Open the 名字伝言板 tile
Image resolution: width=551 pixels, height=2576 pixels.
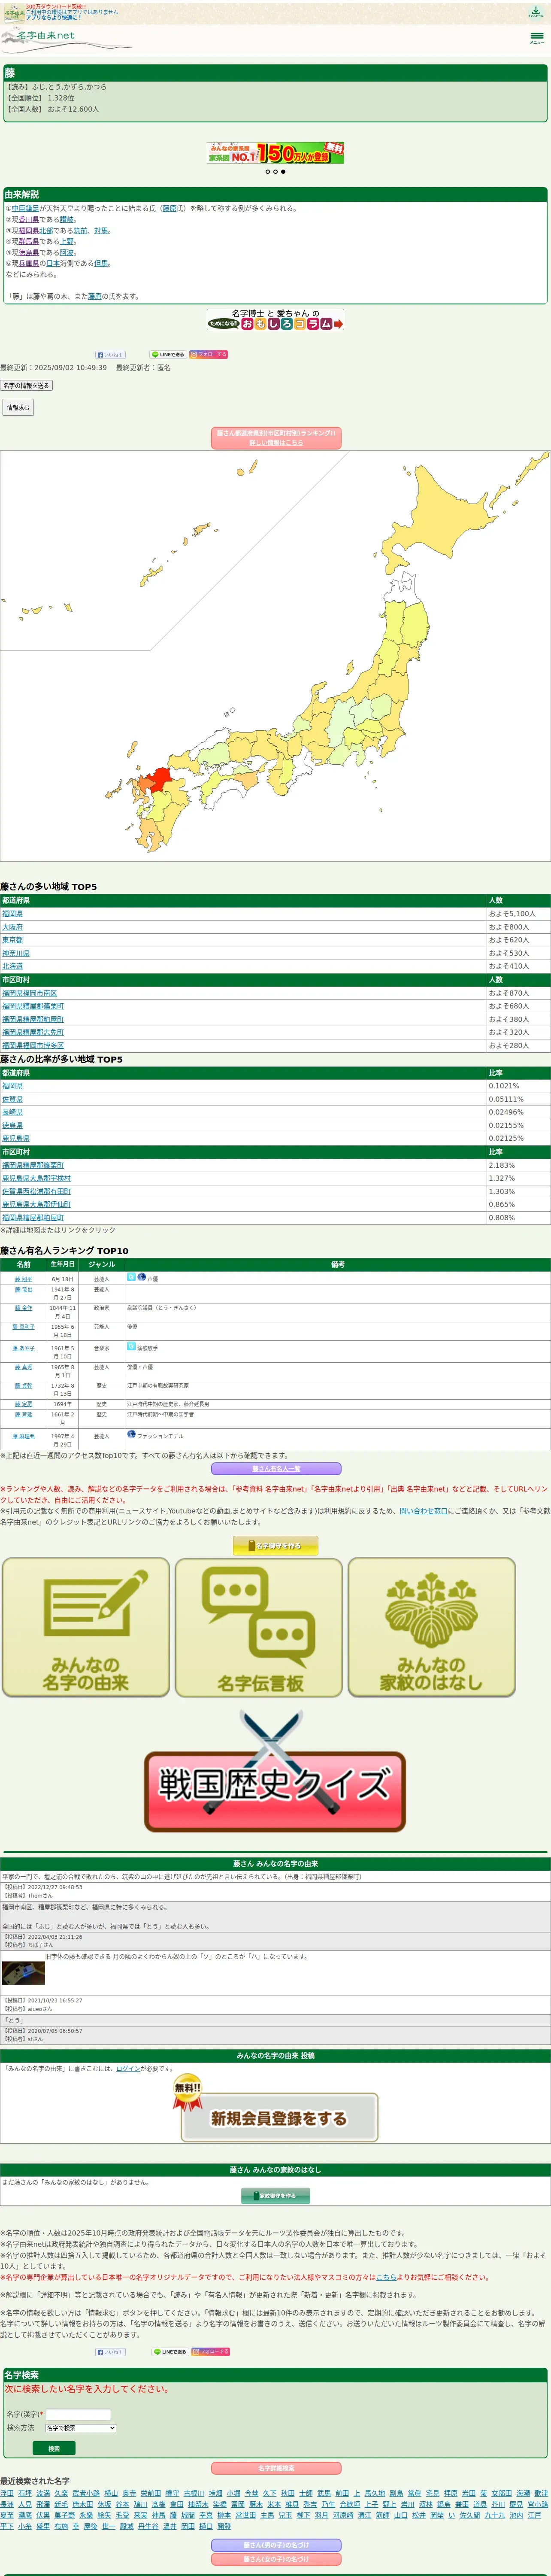(x=259, y=1627)
